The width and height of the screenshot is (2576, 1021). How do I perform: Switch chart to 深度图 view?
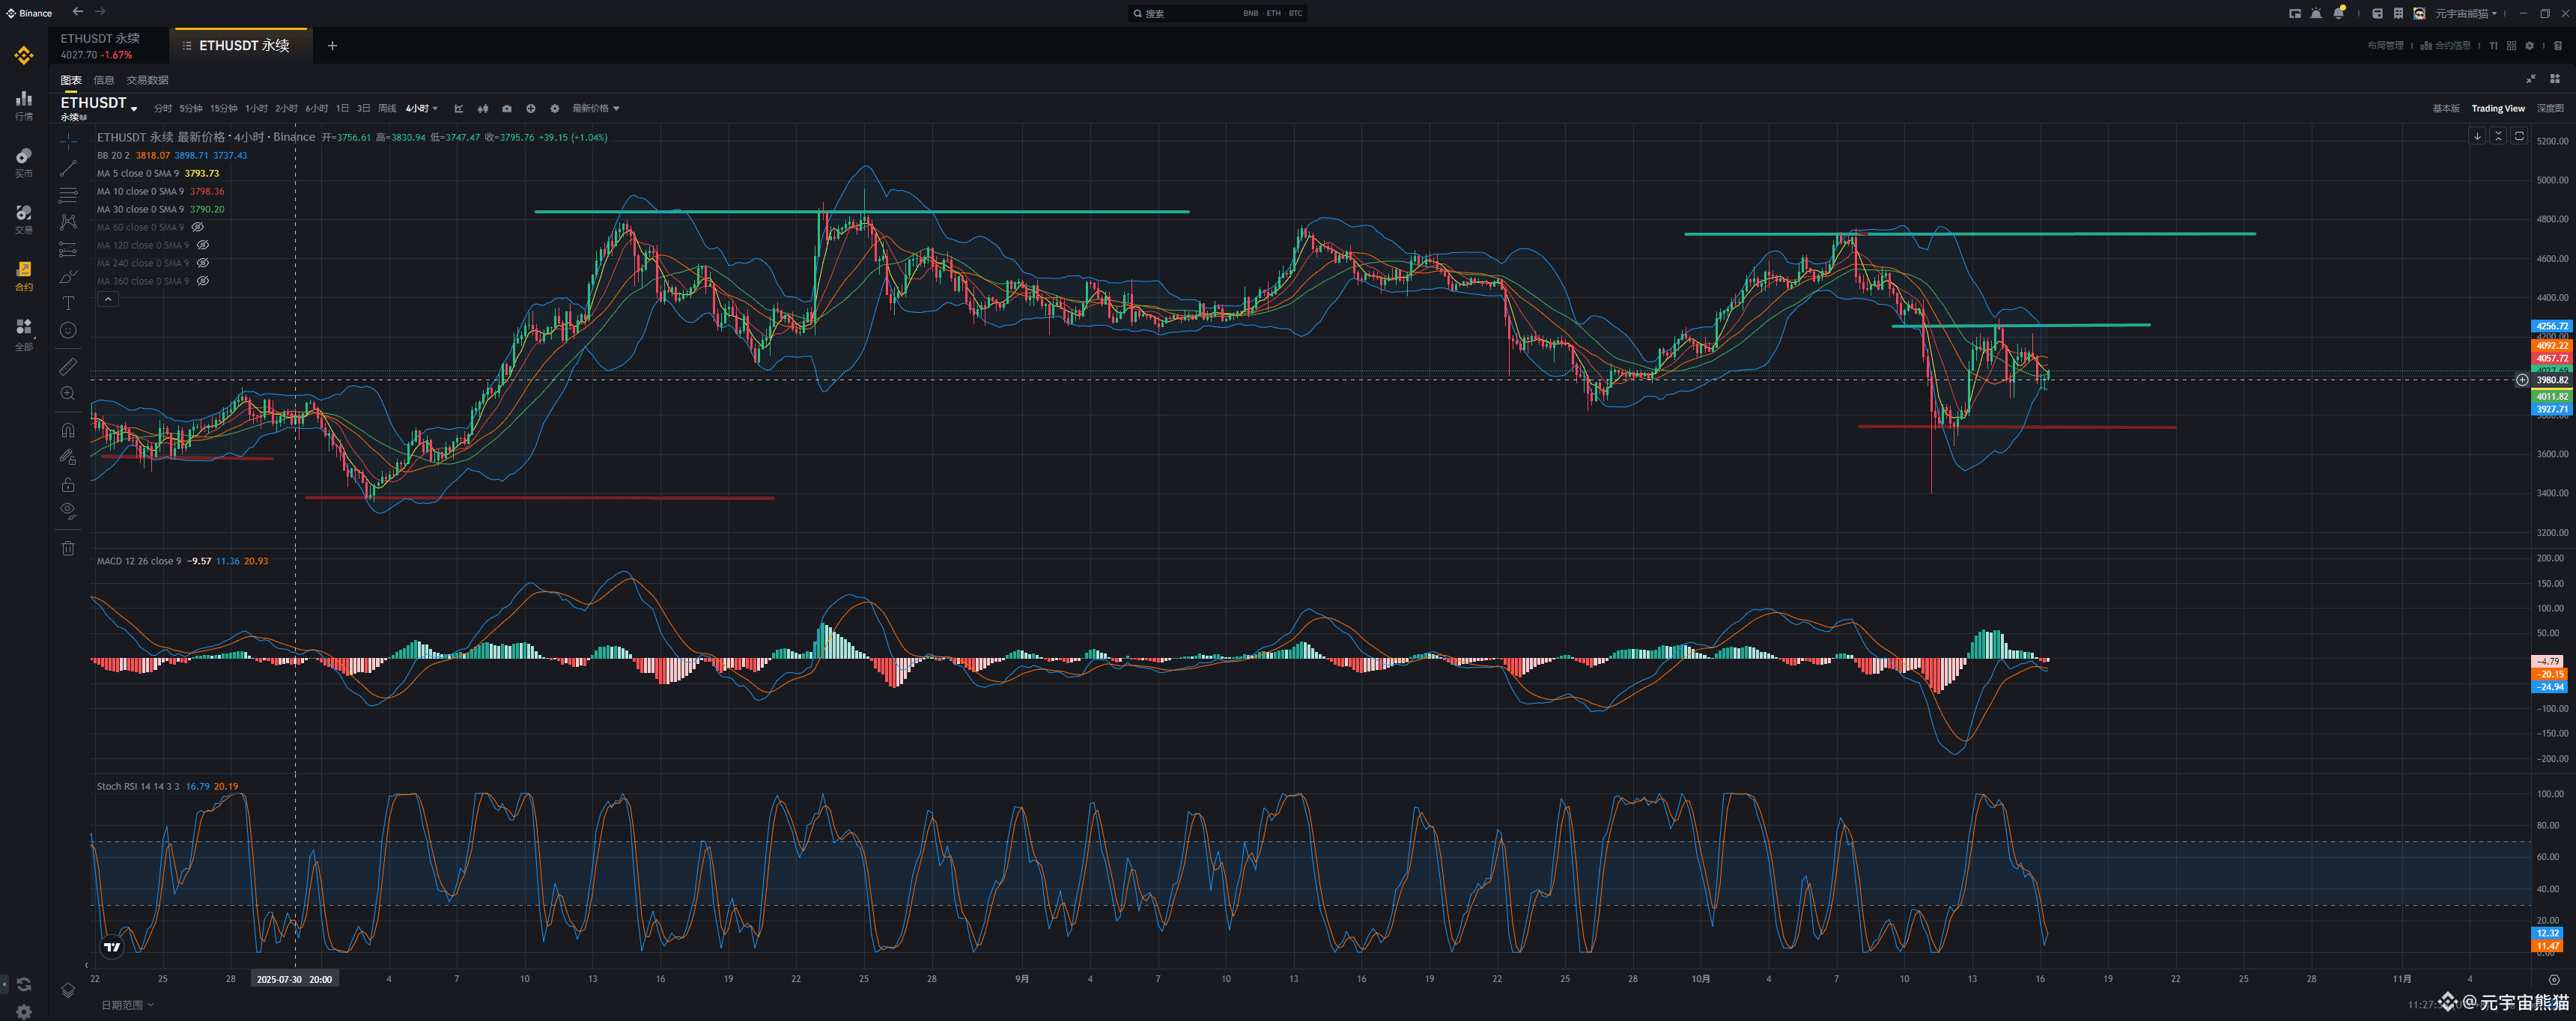tap(2550, 108)
